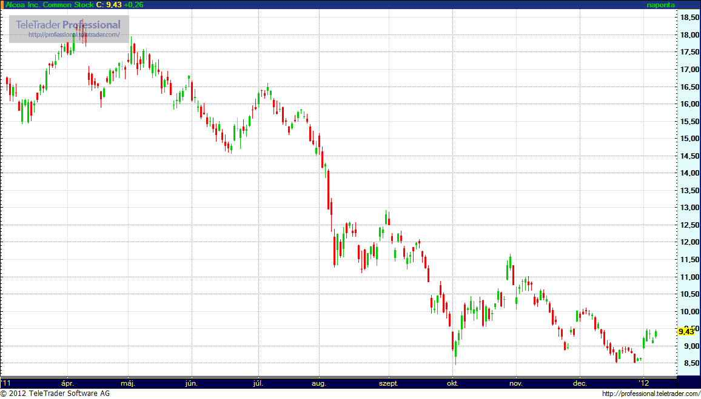The height and width of the screenshot is (399, 701).
Task: Click the 'ápr.' month marker on time axis
Action: pos(67,383)
